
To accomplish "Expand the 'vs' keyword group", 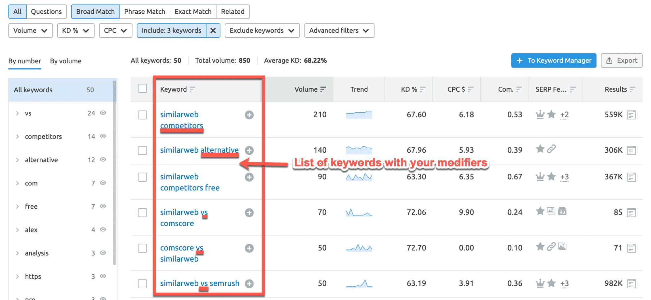I will point(18,113).
